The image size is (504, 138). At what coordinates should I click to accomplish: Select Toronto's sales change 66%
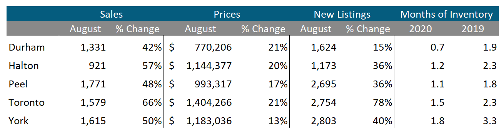click(152, 102)
